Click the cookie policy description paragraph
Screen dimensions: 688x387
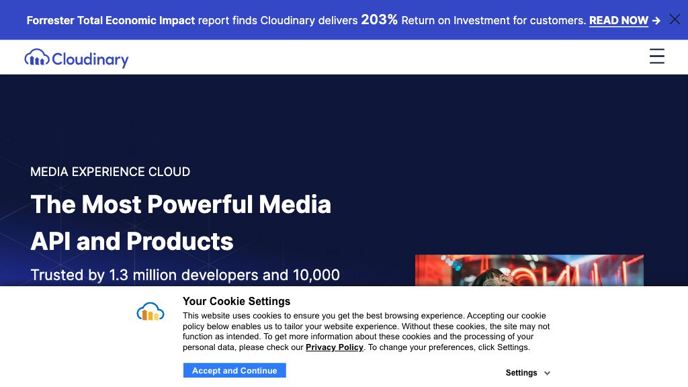(x=366, y=331)
